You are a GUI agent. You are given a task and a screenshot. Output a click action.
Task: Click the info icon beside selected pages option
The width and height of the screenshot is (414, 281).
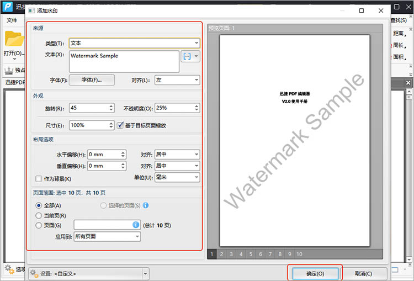point(146,205)
